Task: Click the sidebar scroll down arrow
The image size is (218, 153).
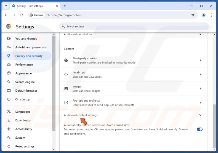Action: (54, 149)
